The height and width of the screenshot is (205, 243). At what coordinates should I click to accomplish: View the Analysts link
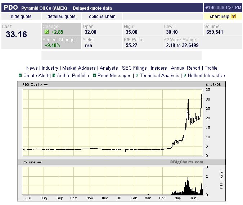109,68
